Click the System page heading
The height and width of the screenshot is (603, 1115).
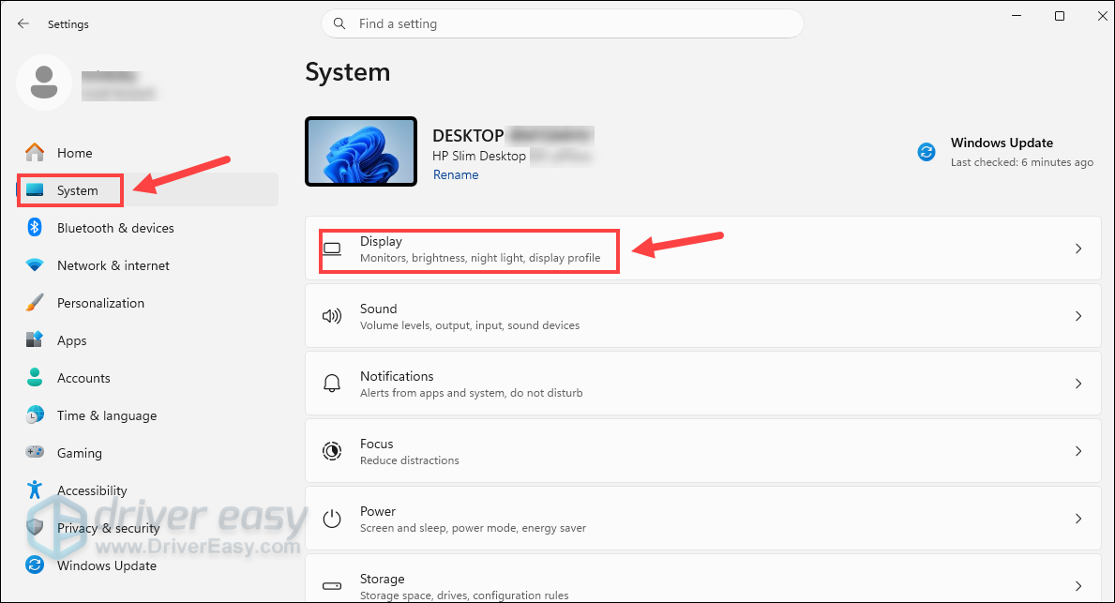(348, 72)
